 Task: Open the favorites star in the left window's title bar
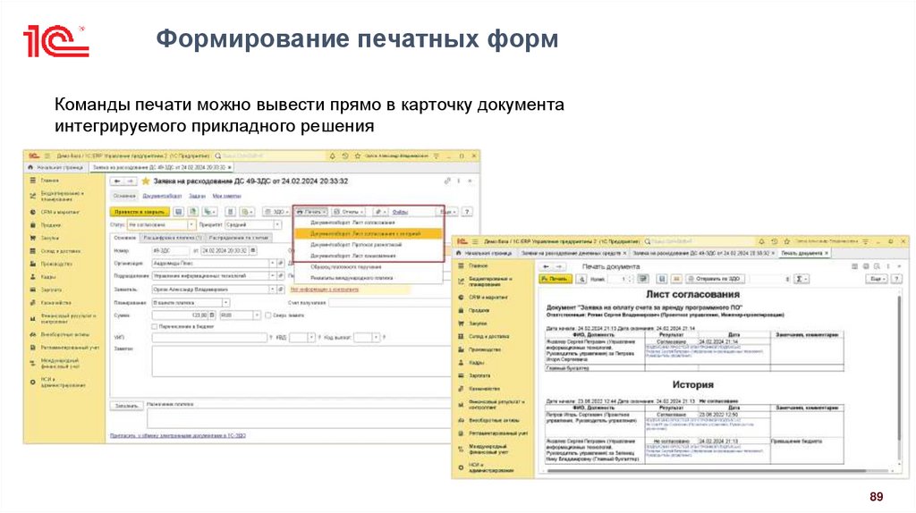coord(358,156)
